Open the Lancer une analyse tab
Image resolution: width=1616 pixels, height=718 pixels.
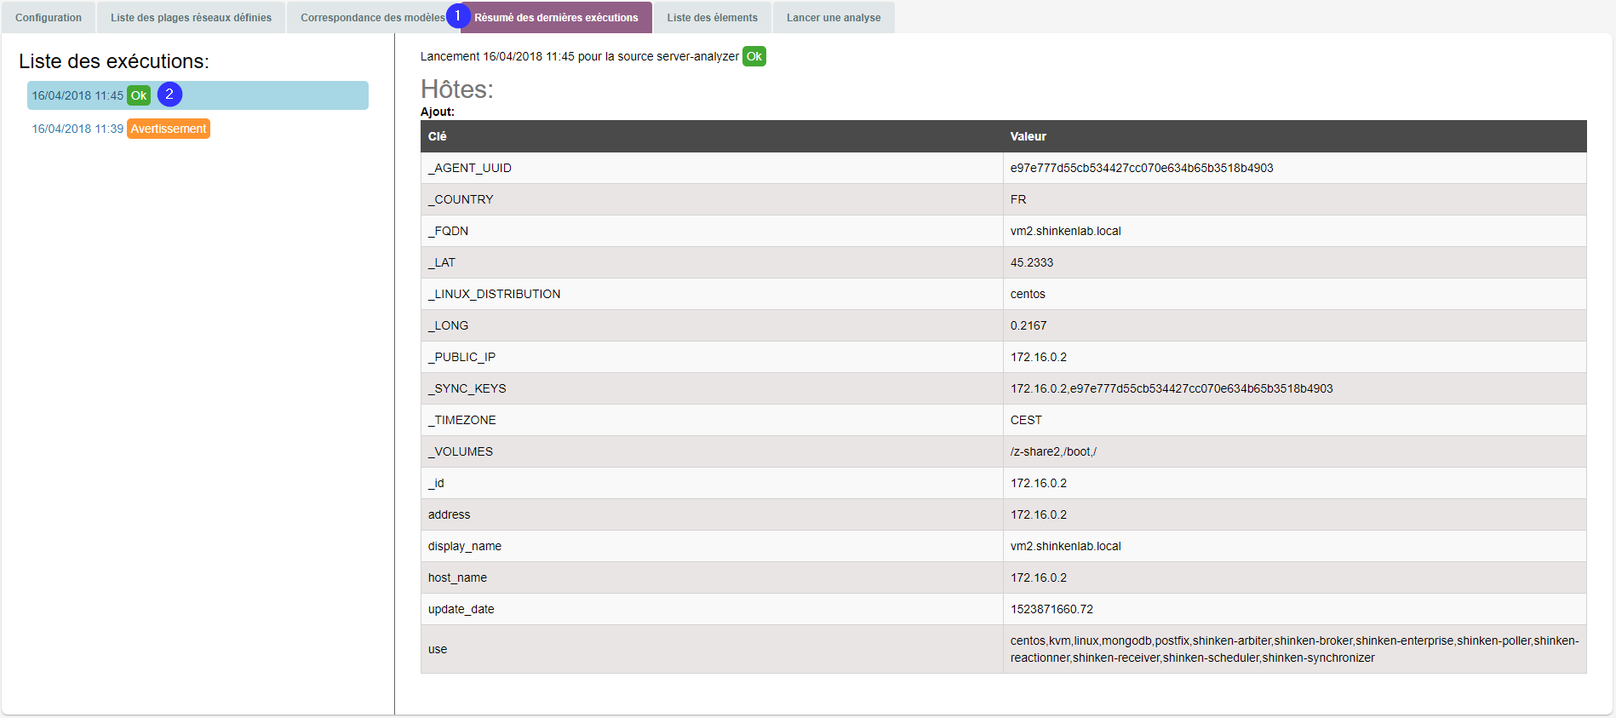(834, 18)
